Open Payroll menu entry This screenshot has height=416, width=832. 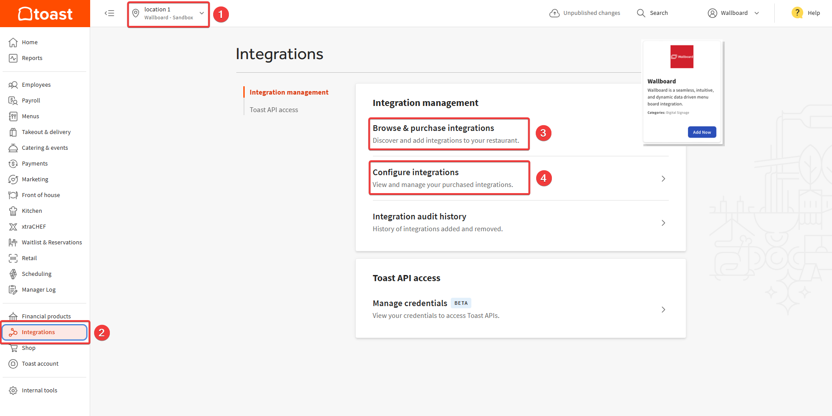click(x=31, y=101)
